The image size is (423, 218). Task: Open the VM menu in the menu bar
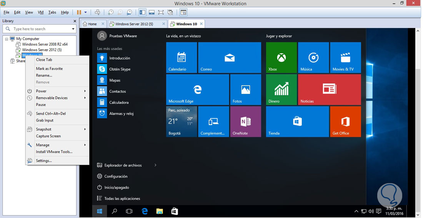click(41, 12)
